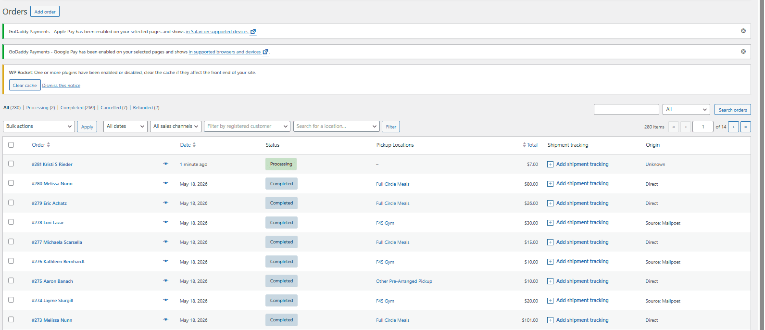Click plus icon for order #281 shipment tracking
Screen dimensions: 765x330
550,165
